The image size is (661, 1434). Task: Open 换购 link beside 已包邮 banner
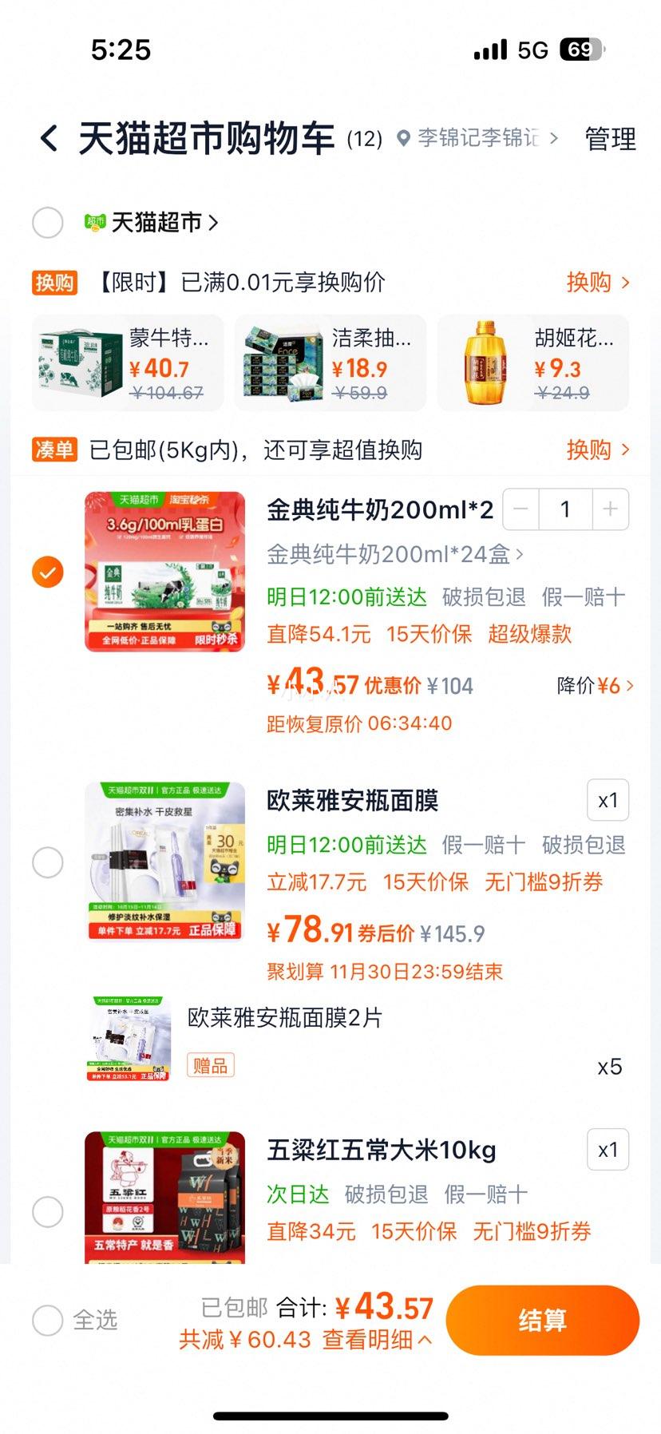599,450
